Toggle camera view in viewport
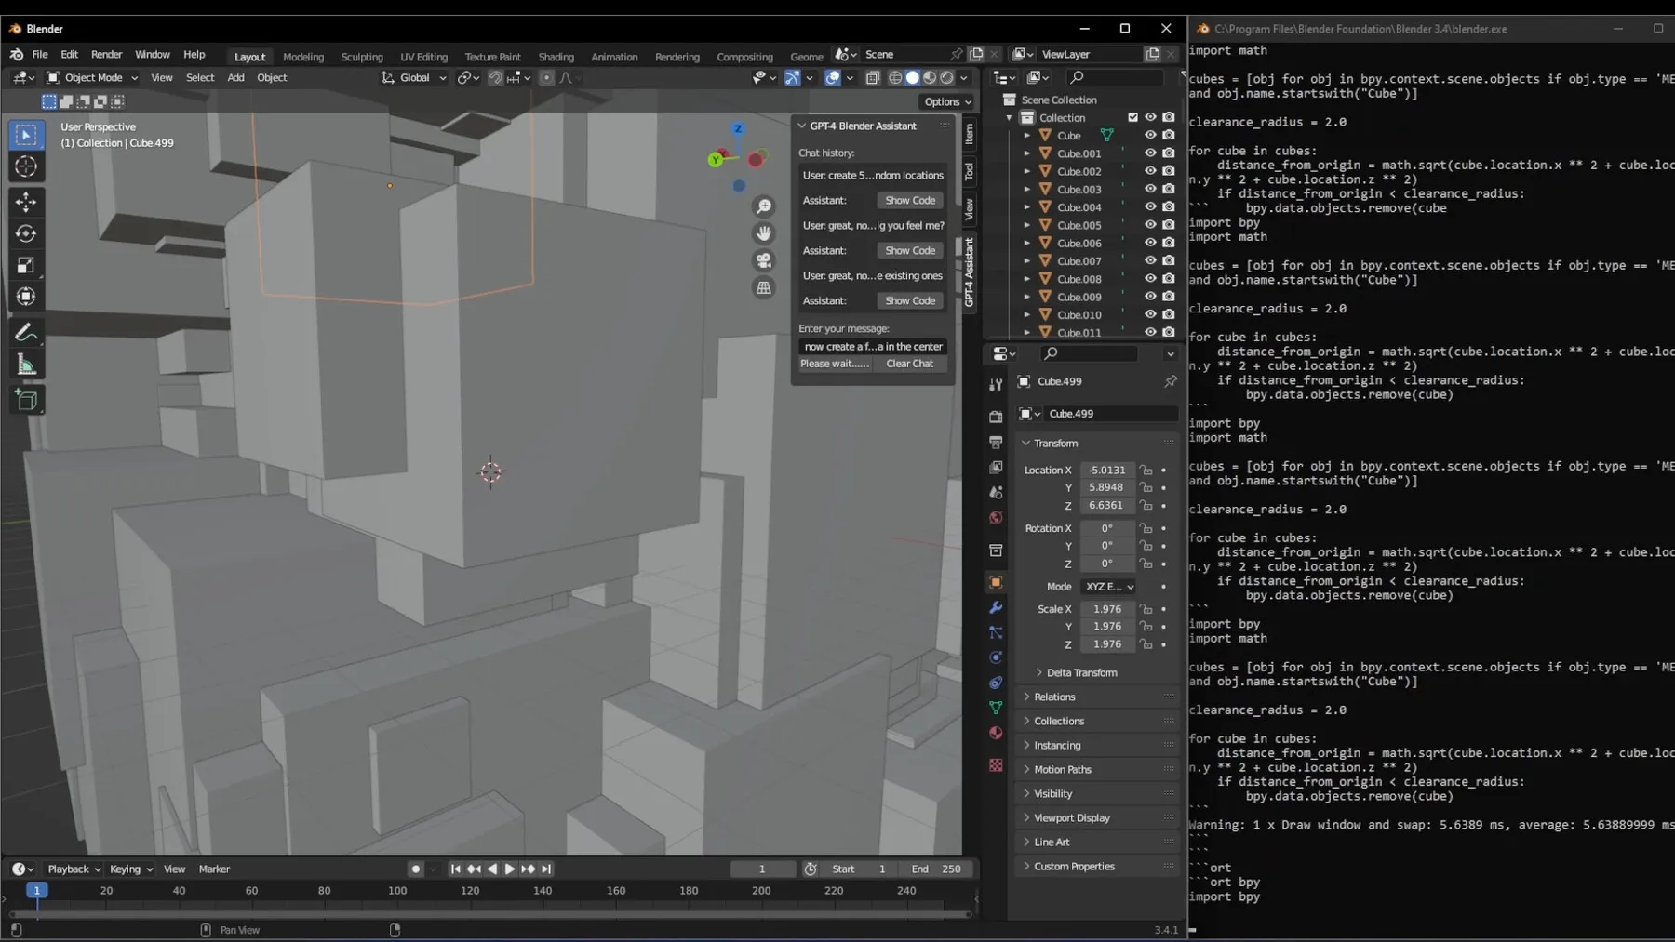Viewport: 1675px width, 942px height. 764,260
